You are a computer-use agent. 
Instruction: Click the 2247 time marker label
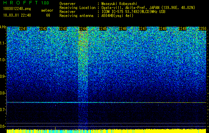pyautogui.click(x=143, y=29)
